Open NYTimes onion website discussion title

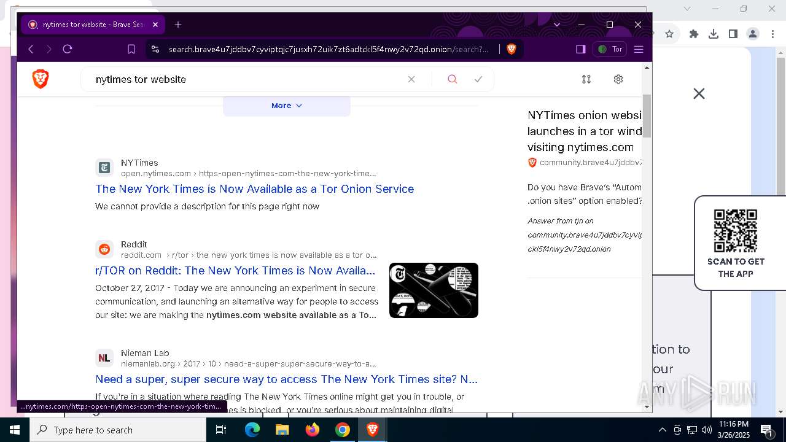585,131
